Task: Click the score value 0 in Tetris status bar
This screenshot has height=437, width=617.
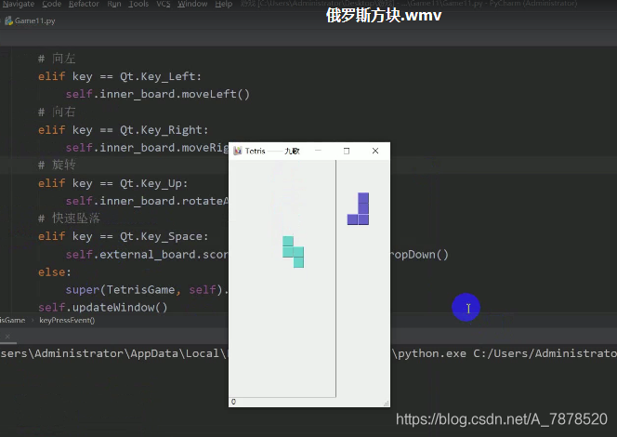Action: [x=234, y=402]
